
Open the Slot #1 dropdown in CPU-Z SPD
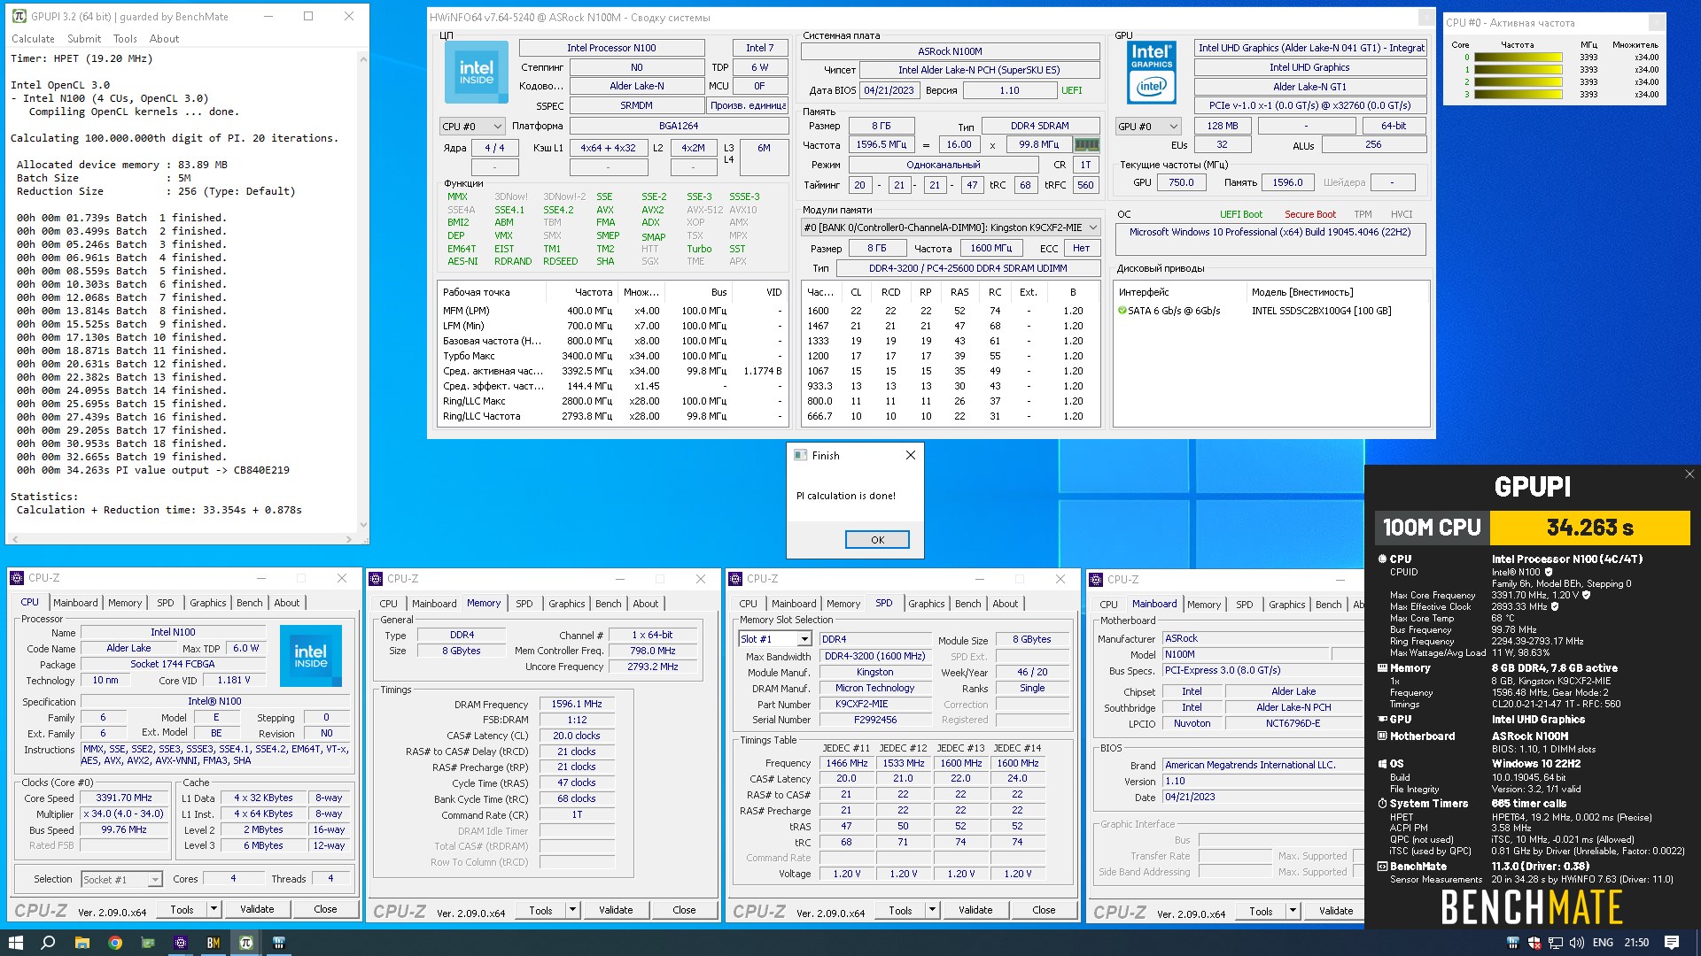(804, 639)
